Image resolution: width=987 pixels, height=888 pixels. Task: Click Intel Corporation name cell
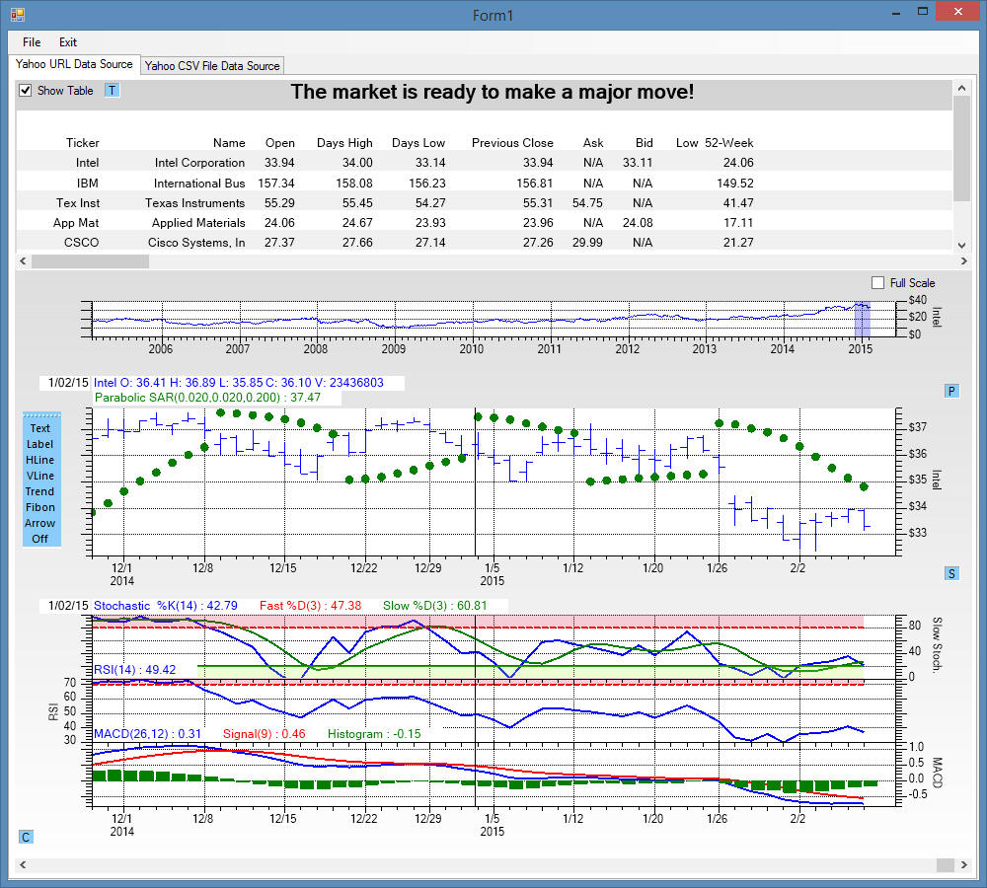pyautogui.click(x=199, y=163)
